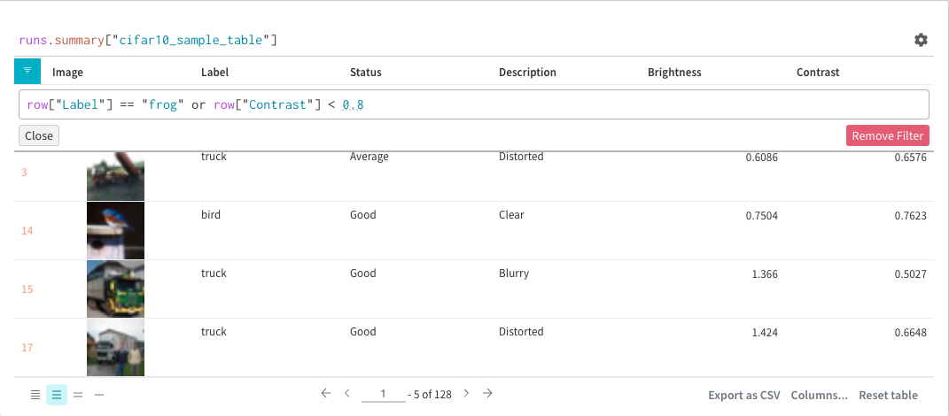Click the Remove Filter button
This screenshot has width=949, height=416.
pyautogui.click(x=887, y=135)
